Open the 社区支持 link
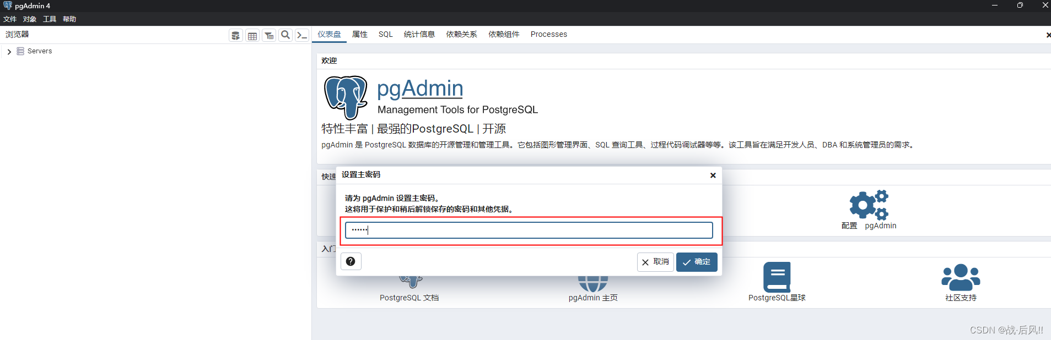This screenshot has width=1051, height=340. click(961, 298)
